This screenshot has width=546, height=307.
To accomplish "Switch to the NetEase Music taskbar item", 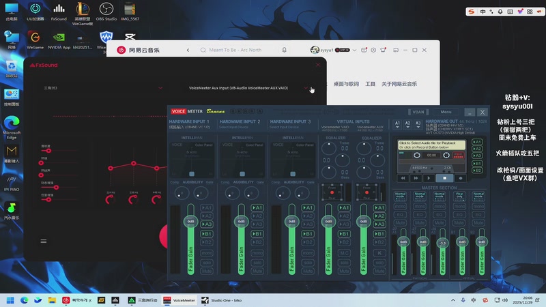I will tap(77, 300).
